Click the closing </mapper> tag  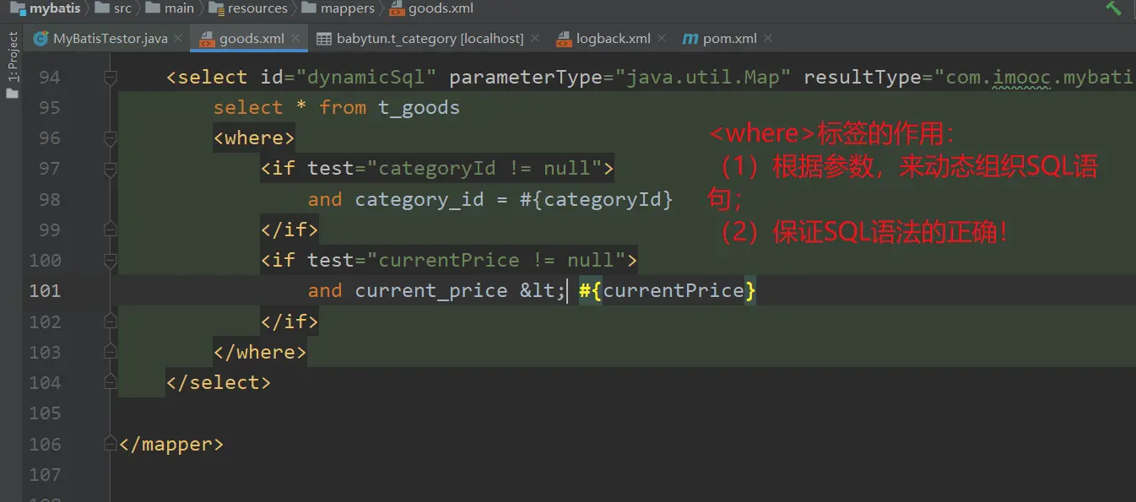171,444
